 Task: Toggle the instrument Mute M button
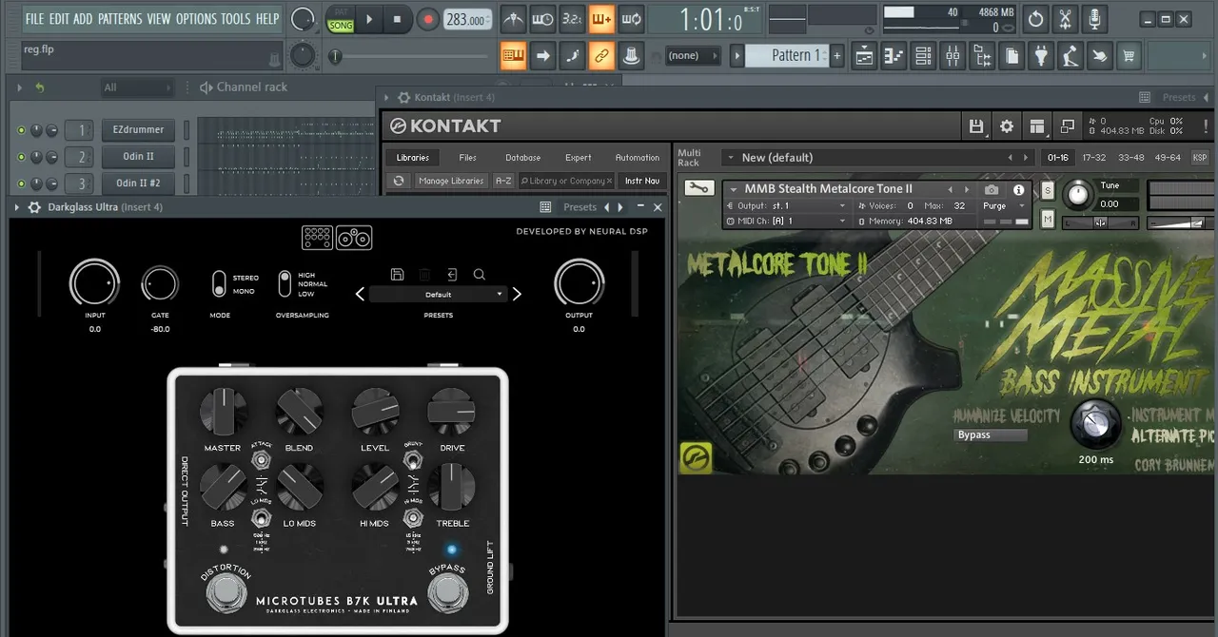pos(1048,220)
